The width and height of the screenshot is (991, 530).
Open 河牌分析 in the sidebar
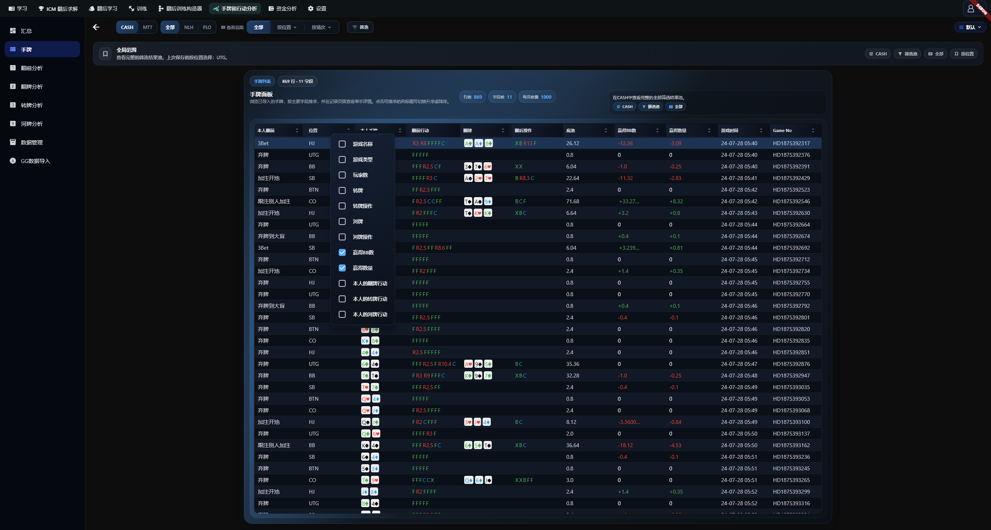(x=42, y=124)
